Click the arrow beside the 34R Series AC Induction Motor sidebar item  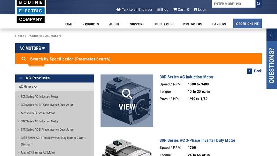(x=18, y=121)
